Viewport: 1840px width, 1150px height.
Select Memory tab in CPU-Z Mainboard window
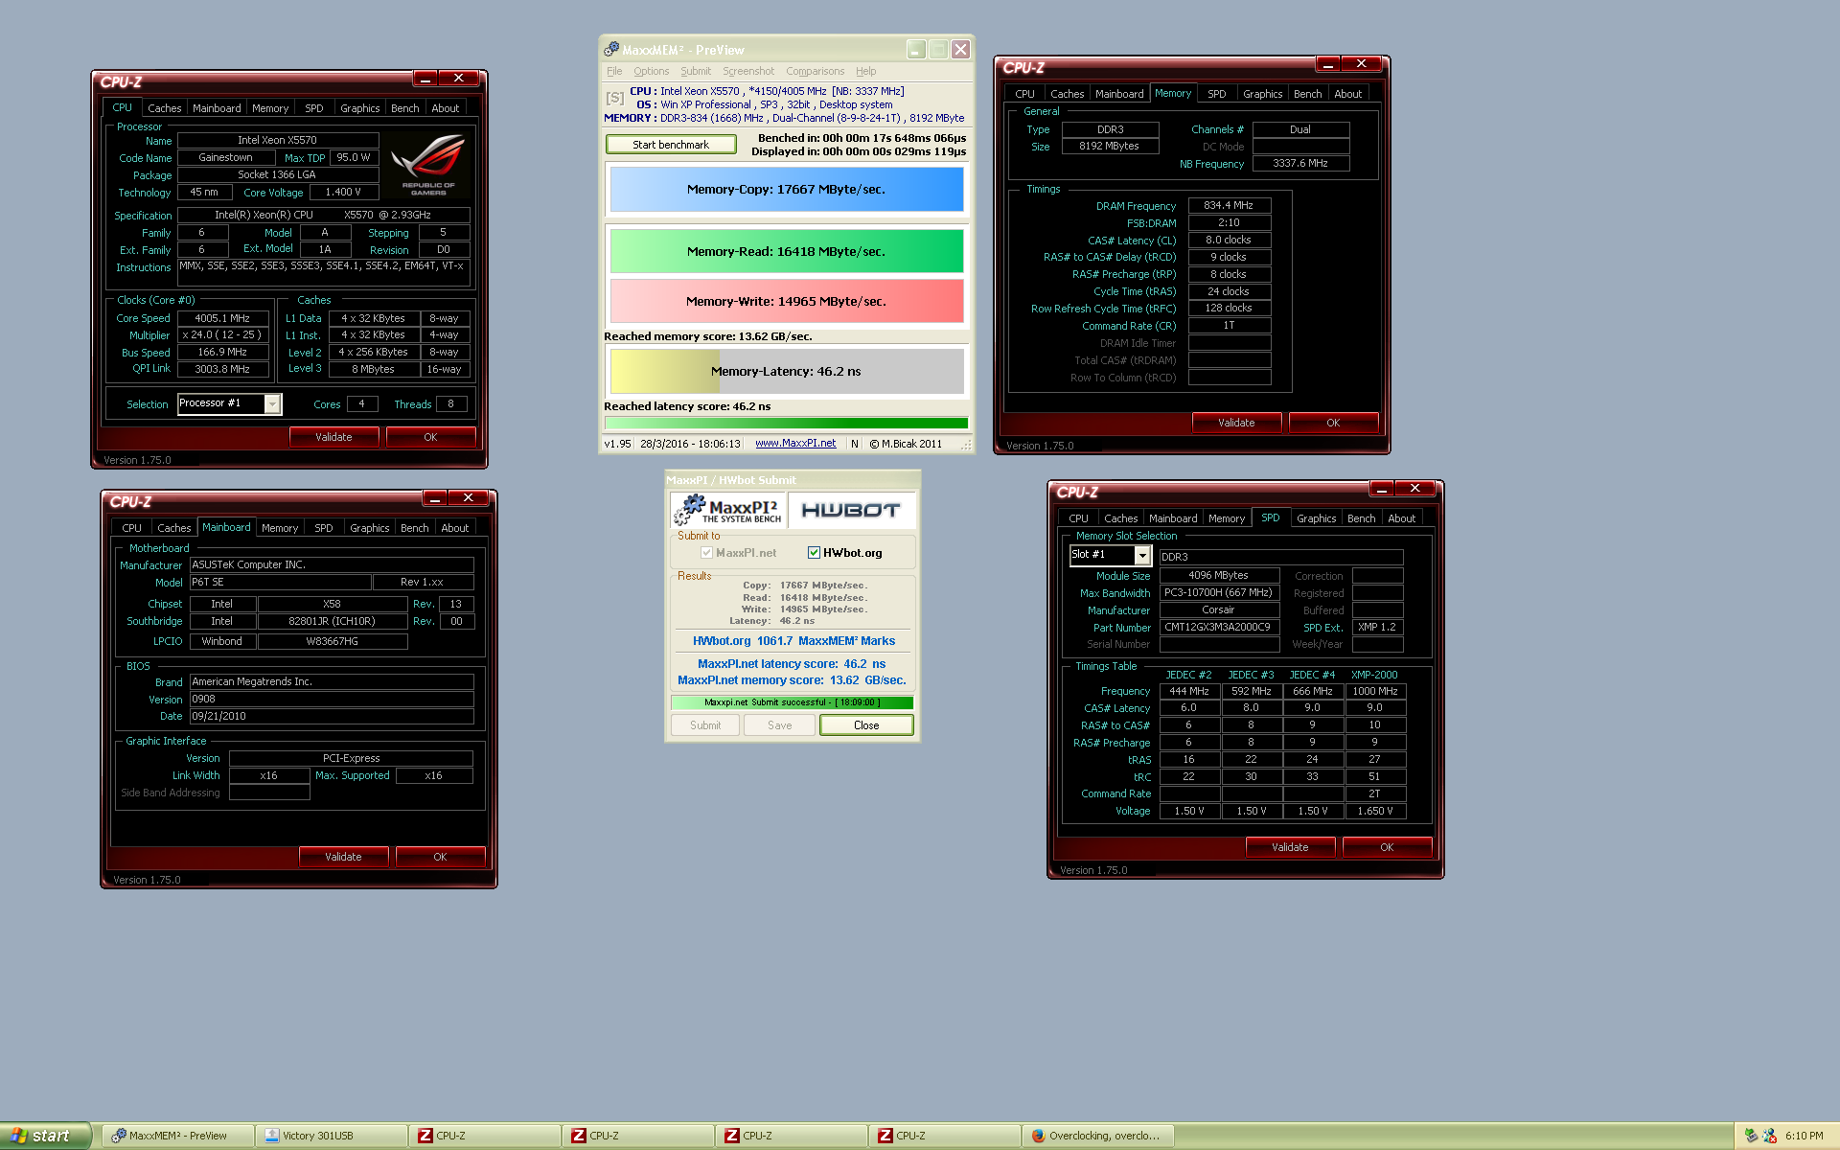279,528
